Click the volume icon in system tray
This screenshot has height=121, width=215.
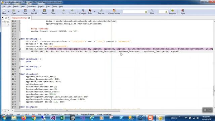pos(198,118)
